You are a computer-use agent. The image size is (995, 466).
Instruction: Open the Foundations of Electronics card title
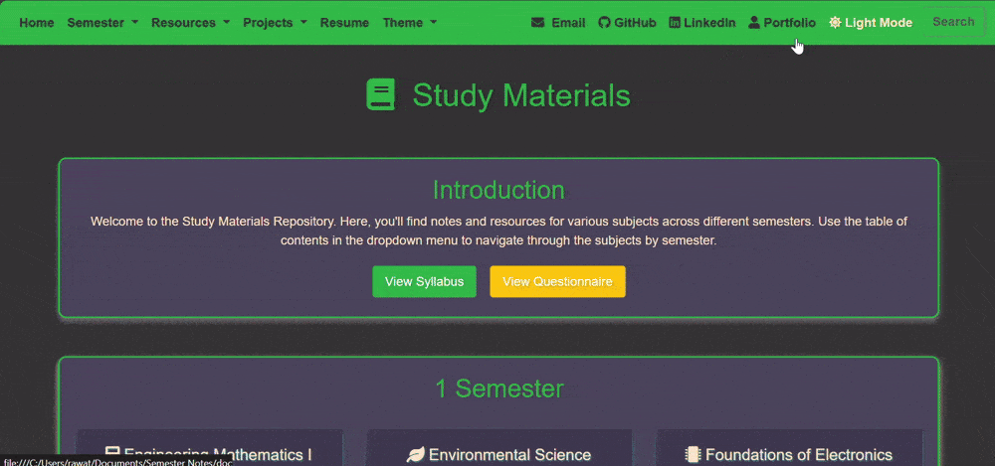tap(799, 455)
